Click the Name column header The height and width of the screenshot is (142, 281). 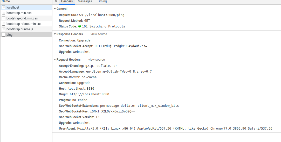click(6, 2)
